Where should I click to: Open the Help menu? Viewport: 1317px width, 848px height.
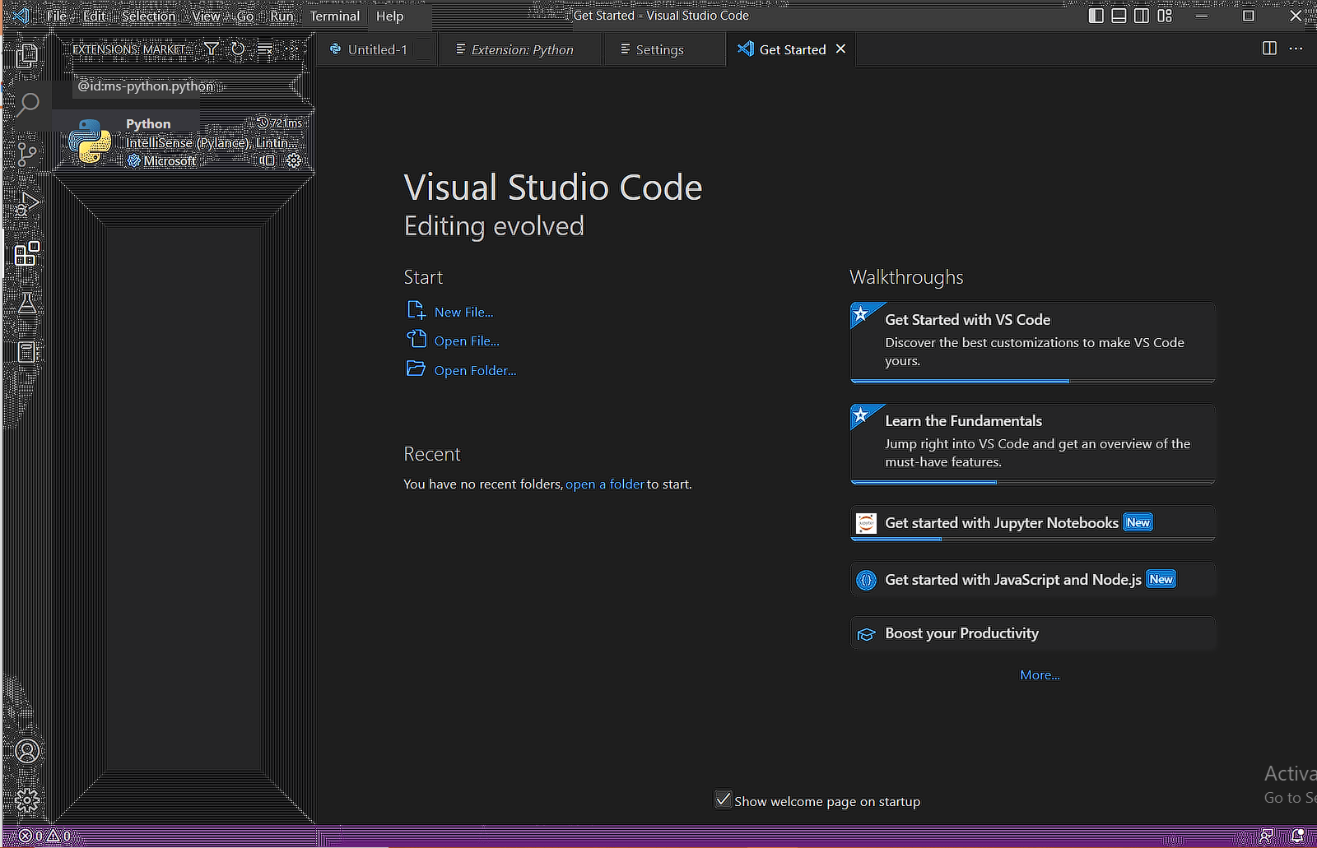tap(389, 16)
